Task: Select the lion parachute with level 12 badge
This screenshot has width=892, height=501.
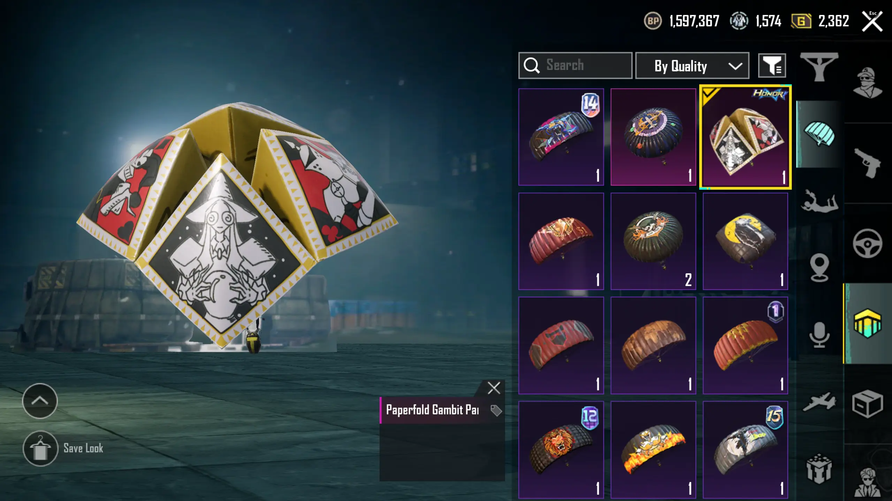Action: (561, 449)
